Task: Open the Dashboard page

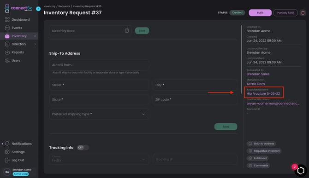Action: 18,19
